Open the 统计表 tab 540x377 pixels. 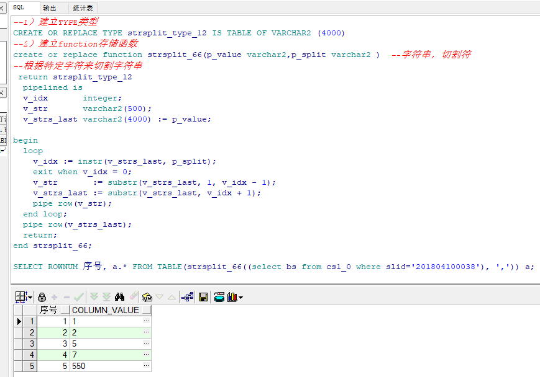[82, 8]
